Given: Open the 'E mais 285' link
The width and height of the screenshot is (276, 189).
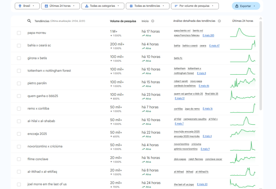Looking at the screenshot, I should point(208,35).
